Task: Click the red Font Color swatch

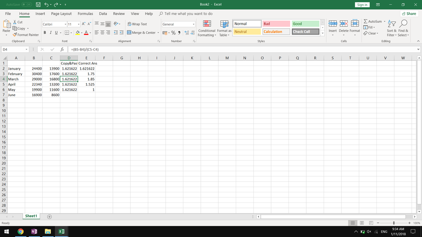Action: 86,33
